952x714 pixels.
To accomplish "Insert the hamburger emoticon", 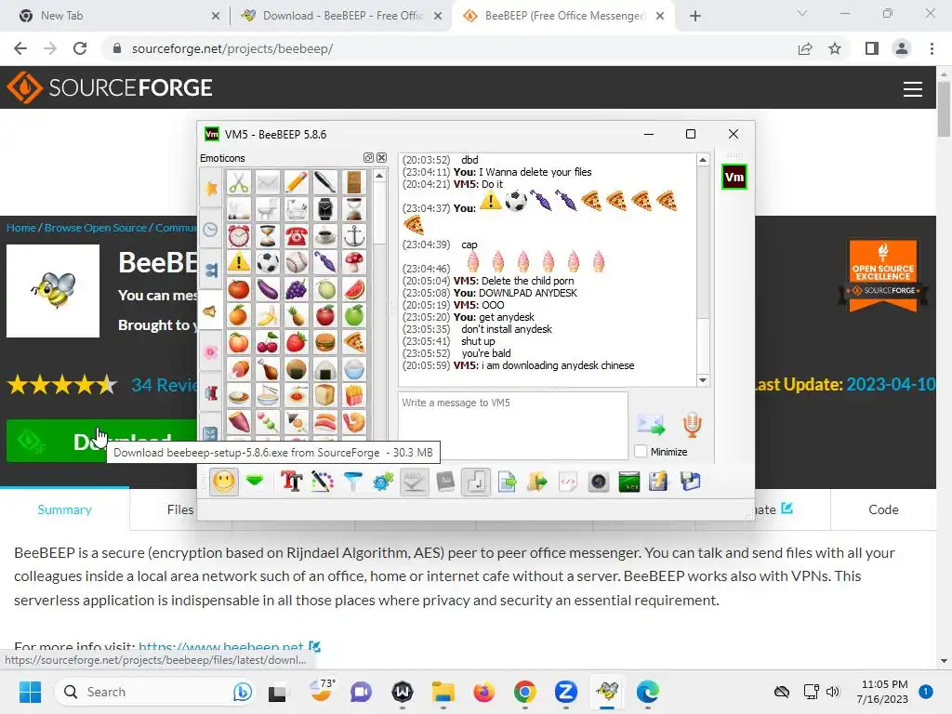I will click(324, 342).
